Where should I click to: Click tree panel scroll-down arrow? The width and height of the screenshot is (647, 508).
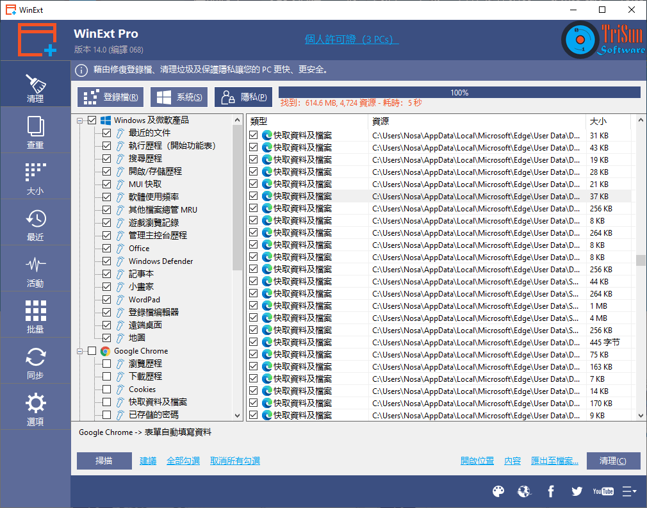pos(237,416)
